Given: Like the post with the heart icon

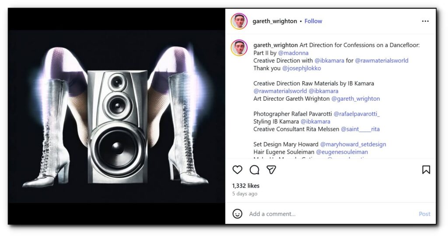Looking at the screenshot, I should [x=237, y=170].
